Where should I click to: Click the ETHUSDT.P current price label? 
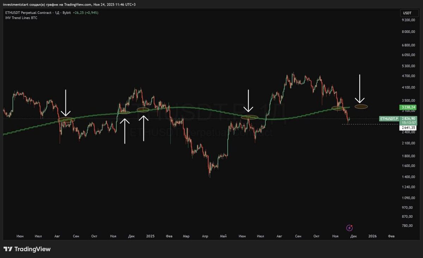[390, 119]
